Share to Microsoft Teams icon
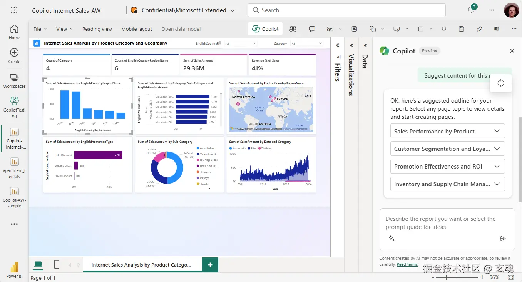Image resolution: width=522 pixels, height=282 pixels. [x=497, y=29]
